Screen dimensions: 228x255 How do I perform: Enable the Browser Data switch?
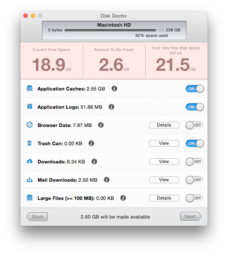pyautogui.click(x=195, y=125)
